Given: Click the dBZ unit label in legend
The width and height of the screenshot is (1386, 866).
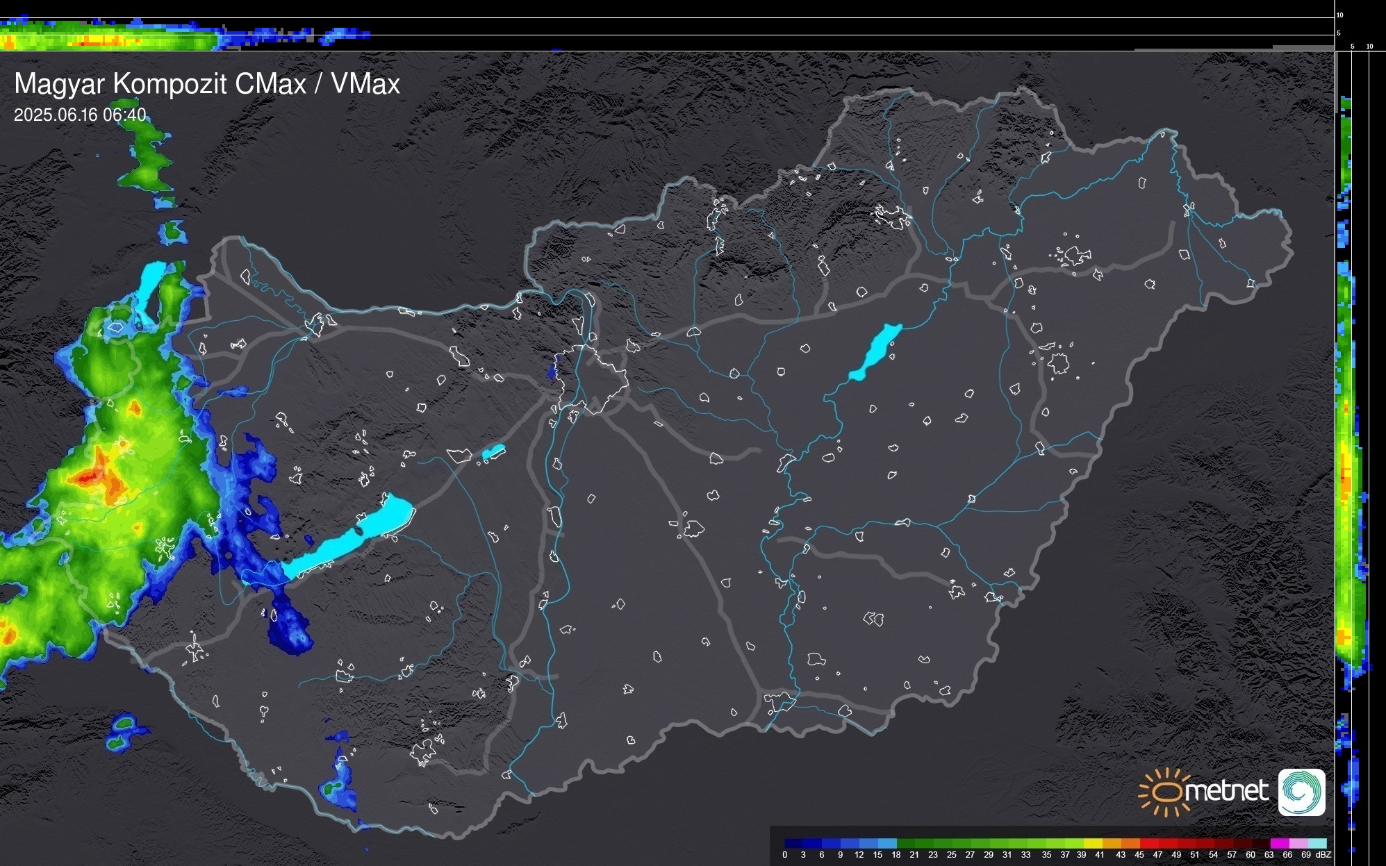Looking at the screenshot, I should coord(1323,855).
